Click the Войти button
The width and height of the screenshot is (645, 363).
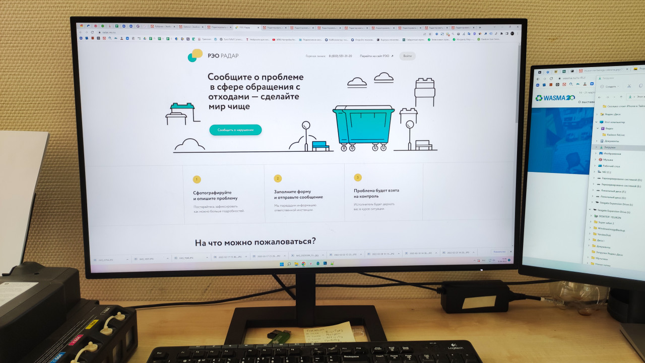point(408,56)
